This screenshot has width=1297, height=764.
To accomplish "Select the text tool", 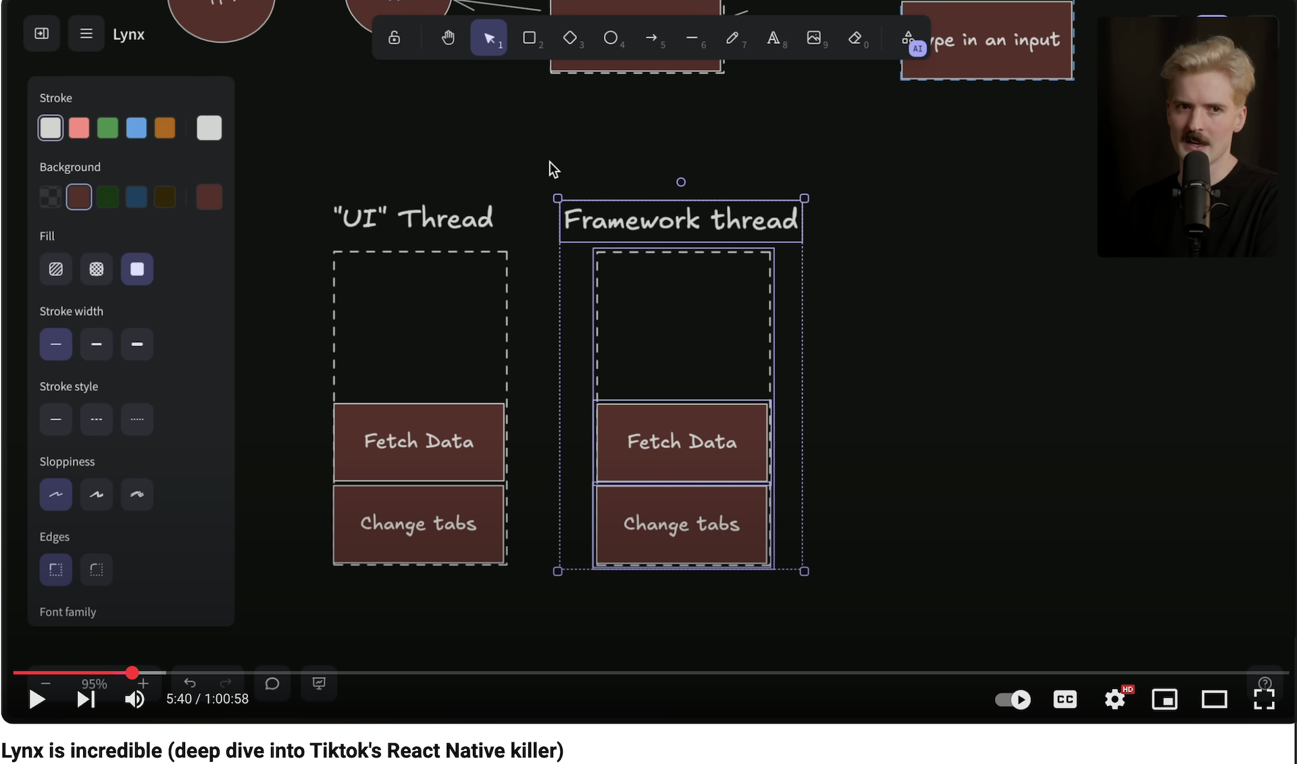I will coord(772,37).
